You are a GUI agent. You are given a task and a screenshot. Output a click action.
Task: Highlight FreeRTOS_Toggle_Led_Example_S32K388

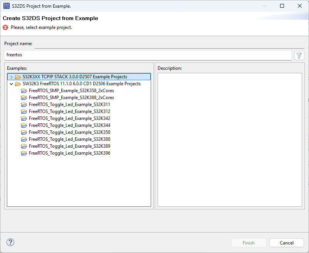69,139
